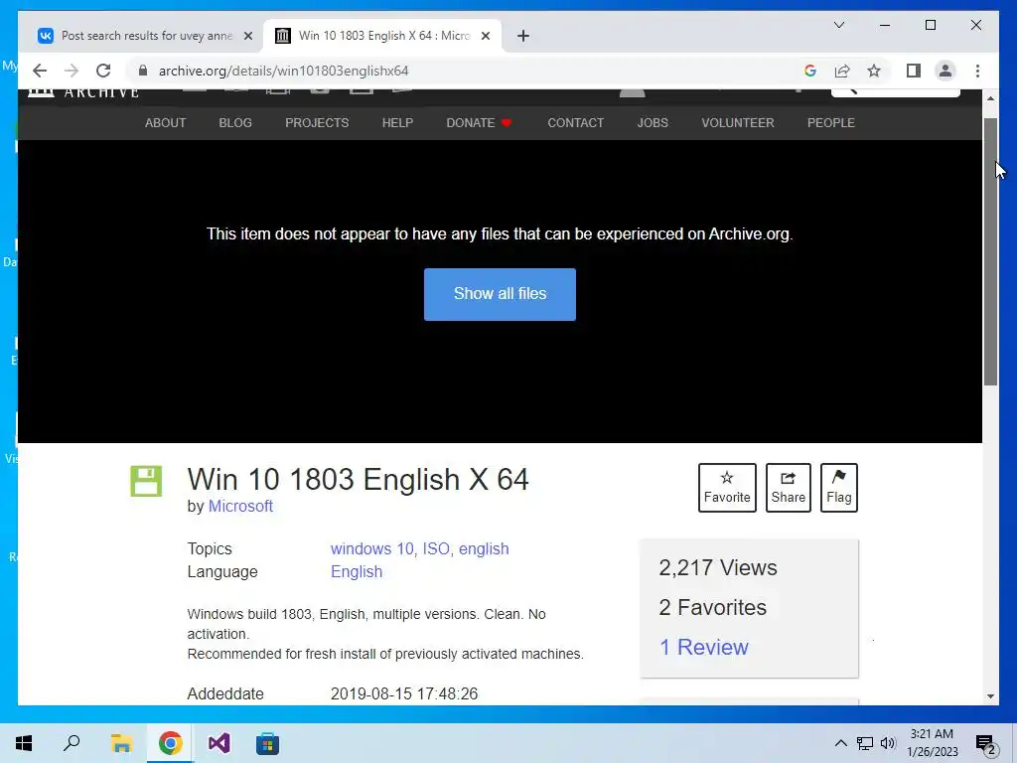Go back to the previous page

(x=40, y=71)
